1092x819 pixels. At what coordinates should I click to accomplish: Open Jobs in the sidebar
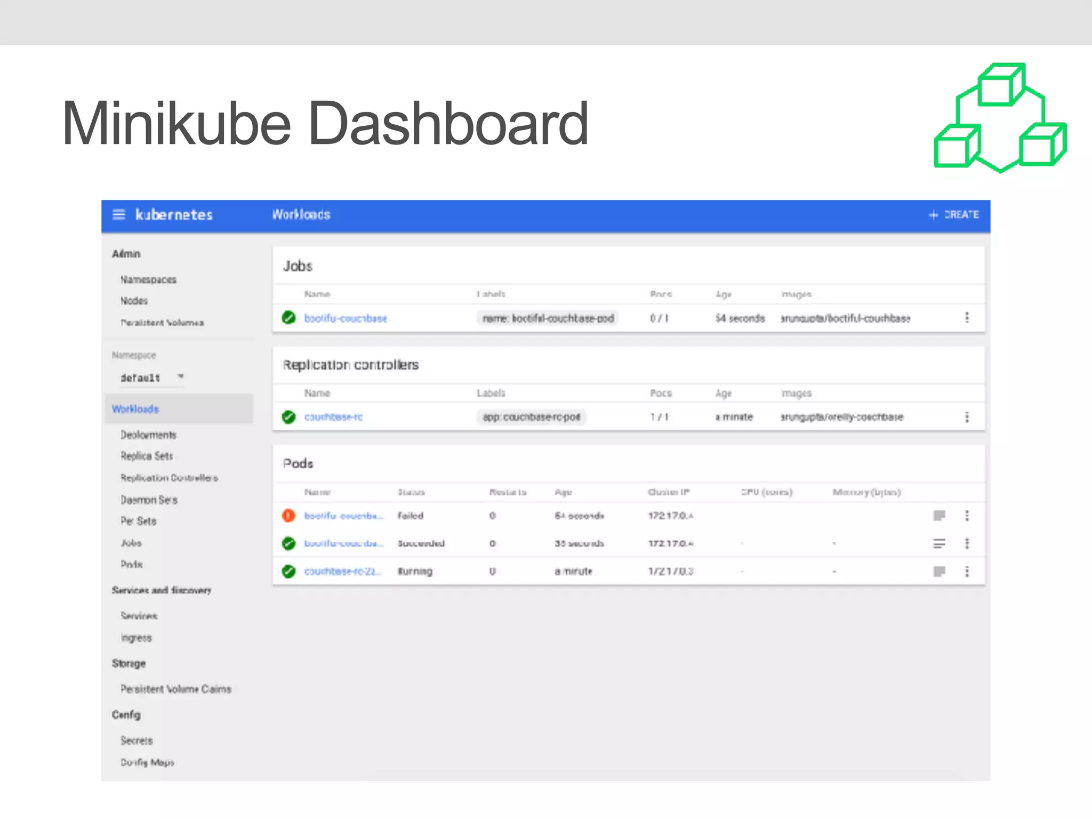131,543
